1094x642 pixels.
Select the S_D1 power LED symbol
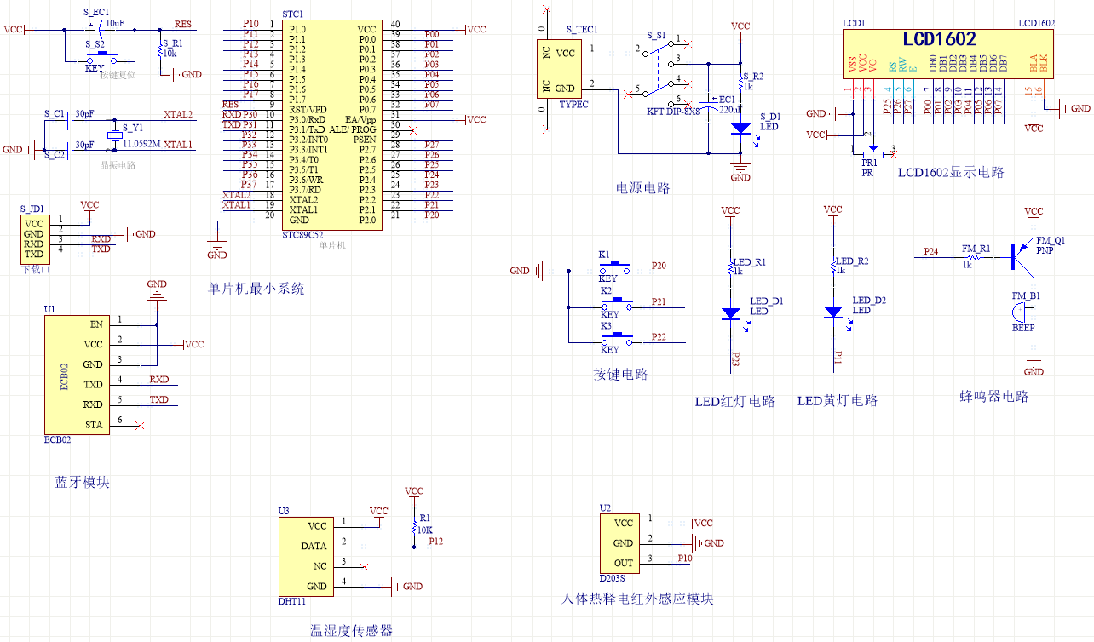(741, 129)
